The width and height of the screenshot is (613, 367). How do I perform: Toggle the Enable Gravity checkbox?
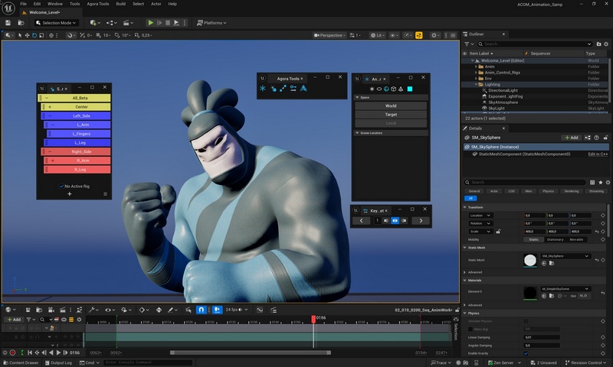point(526,353)
